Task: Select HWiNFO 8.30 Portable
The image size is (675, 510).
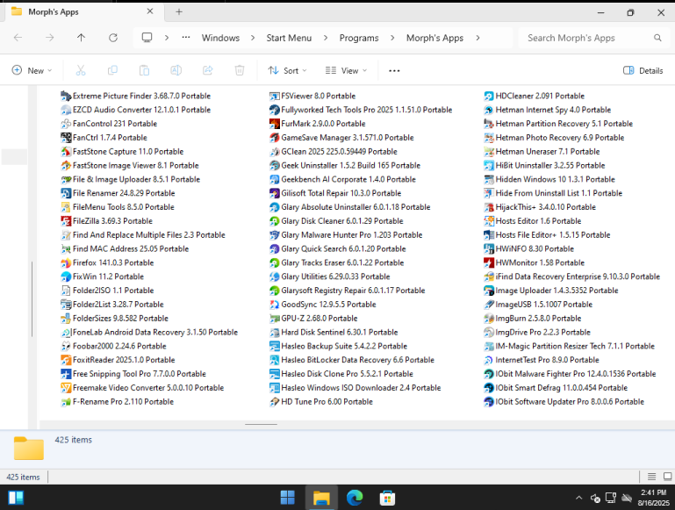Action: [528, 248]
